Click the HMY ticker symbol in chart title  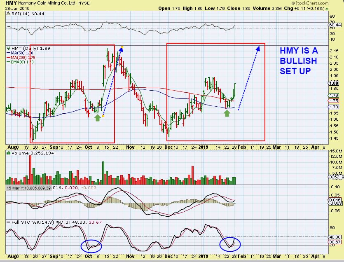(x=11, y=3)
